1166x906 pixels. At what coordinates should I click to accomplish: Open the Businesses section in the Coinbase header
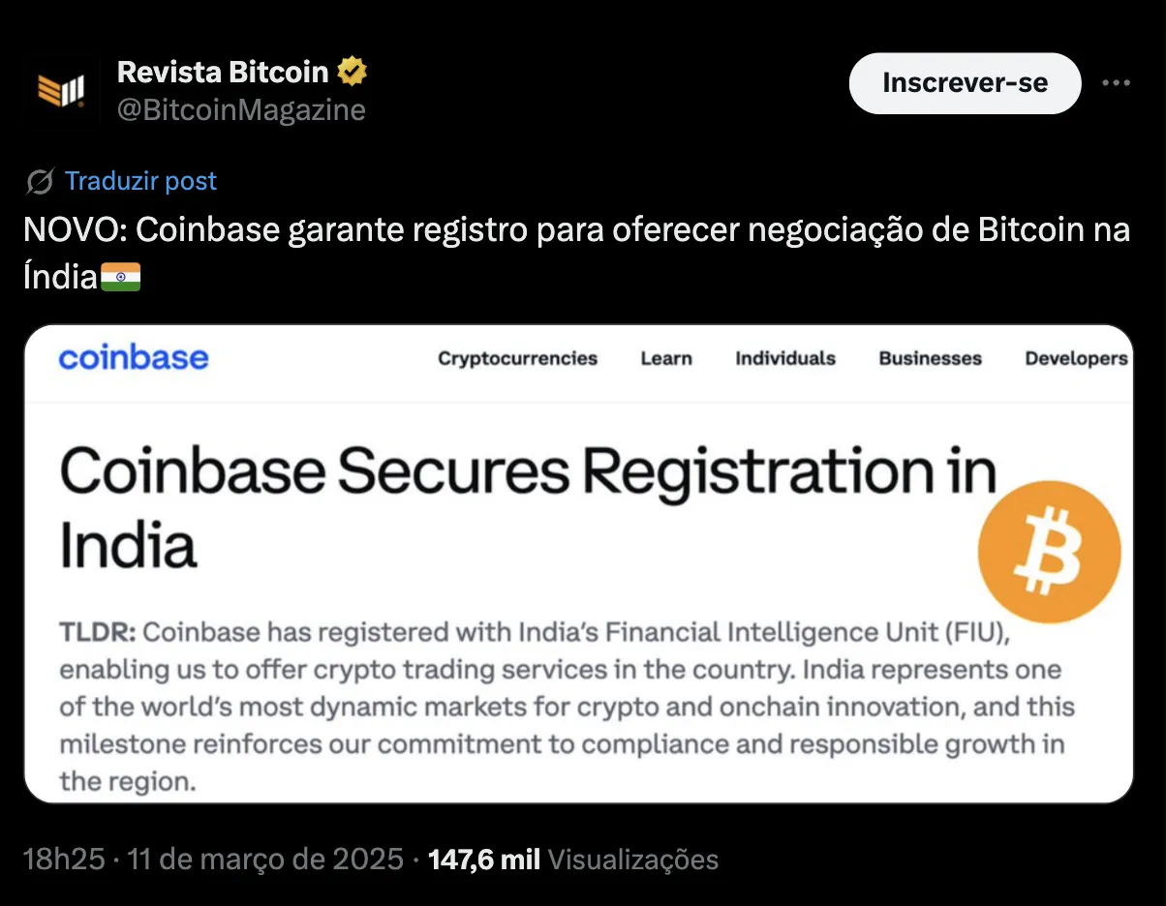click(929, 358)
